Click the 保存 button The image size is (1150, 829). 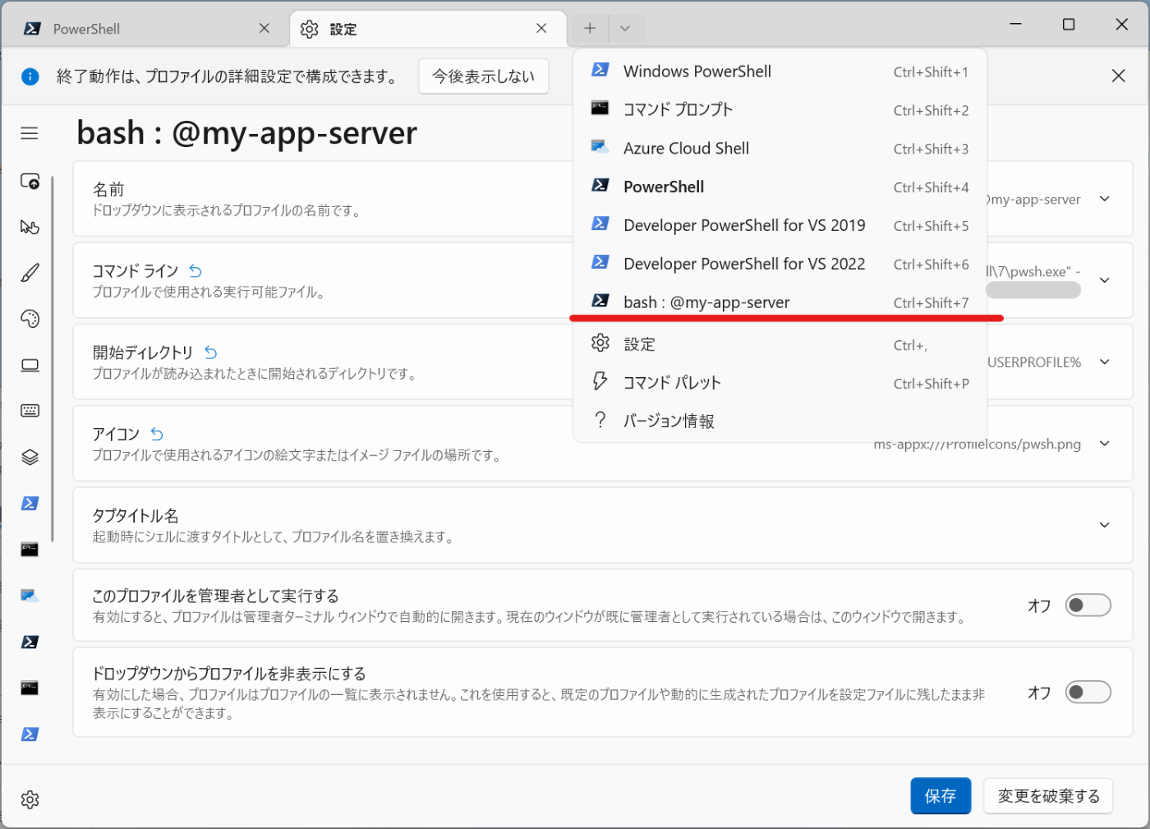(x=941, y=795)
